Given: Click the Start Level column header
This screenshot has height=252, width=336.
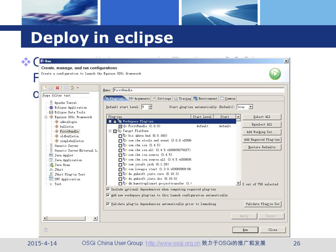Looking at the screenshot, I should [202, 117].
